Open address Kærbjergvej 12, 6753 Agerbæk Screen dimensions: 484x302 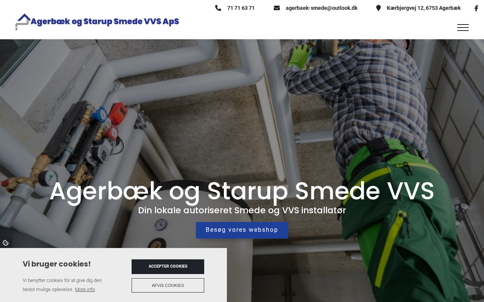[423, 8]
